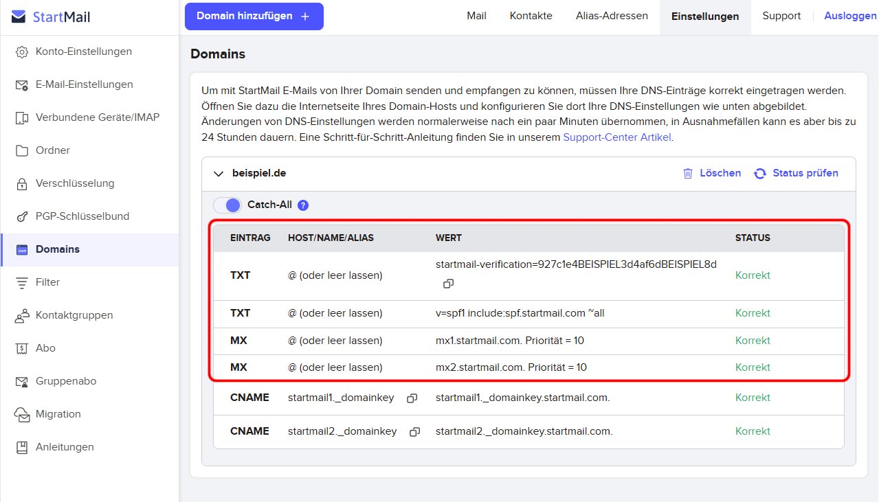Click the Verbundene Geräte/IMAP devices icon
Viewport: 879px width, 502px height.
coord(22,117)
